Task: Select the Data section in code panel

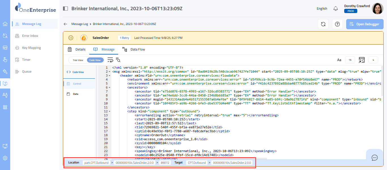Action: [x=75, y=94]
